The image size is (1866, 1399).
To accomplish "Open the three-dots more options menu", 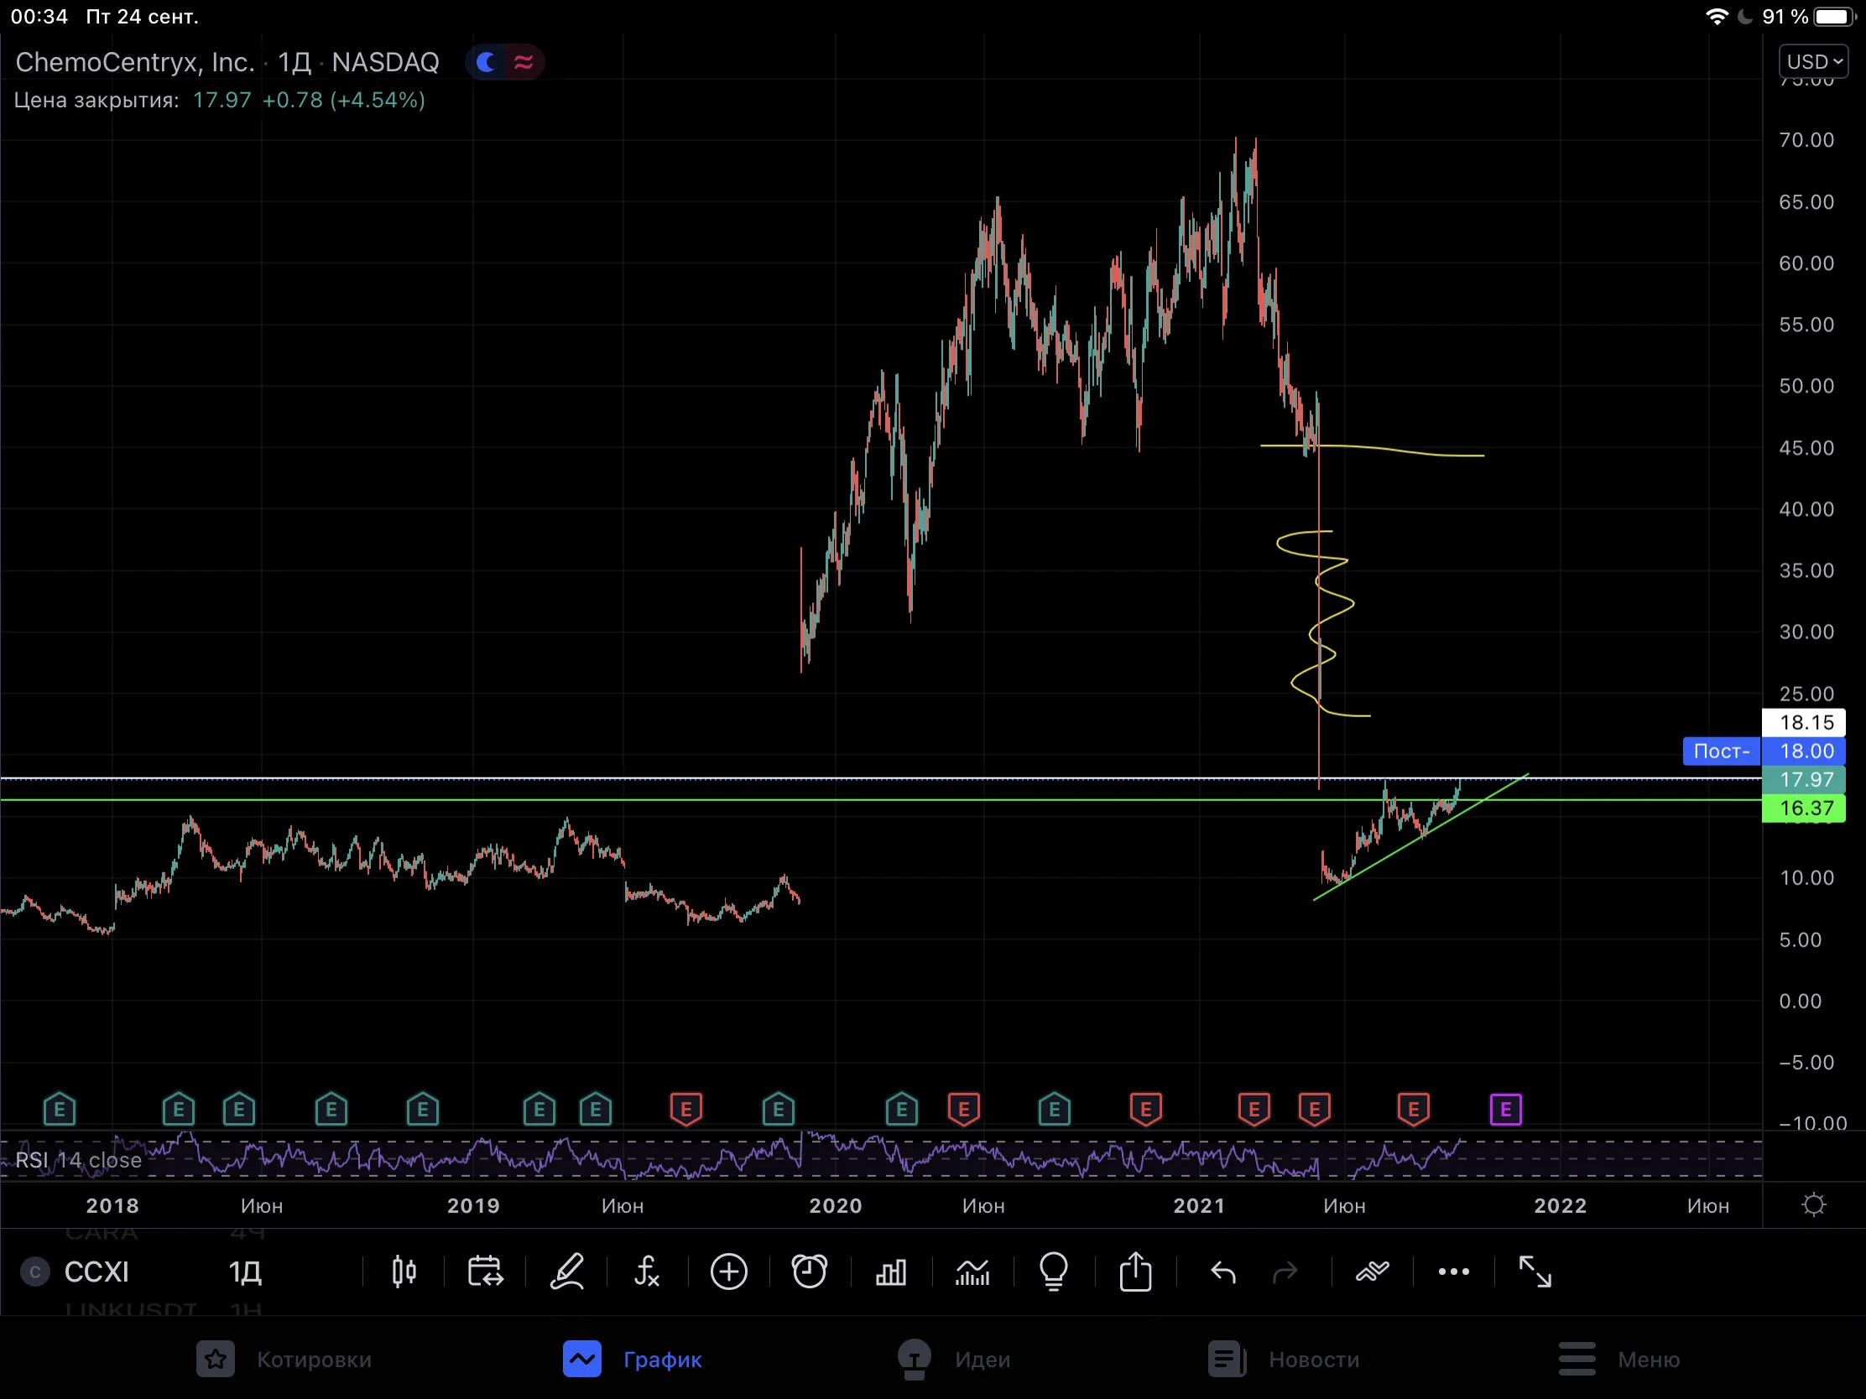I will (1453, 1272).
